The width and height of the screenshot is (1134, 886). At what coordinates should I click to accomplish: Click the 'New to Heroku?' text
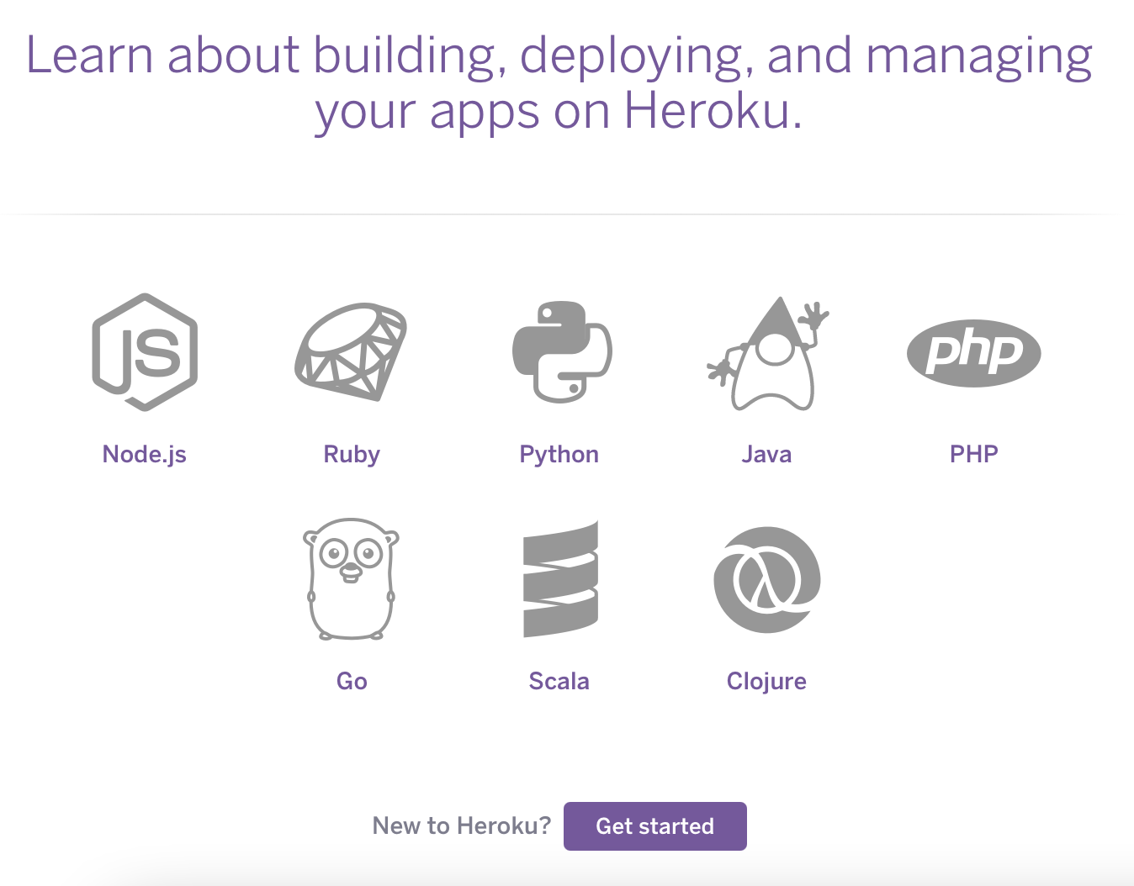click(462, 826)
